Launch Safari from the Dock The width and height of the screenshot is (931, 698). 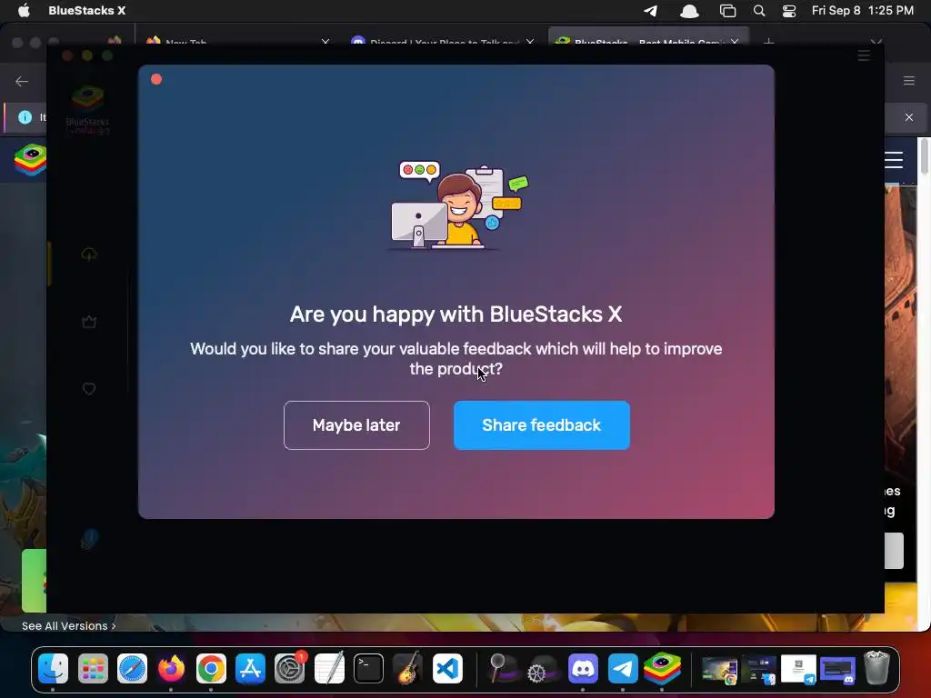(x=132, y=669)
